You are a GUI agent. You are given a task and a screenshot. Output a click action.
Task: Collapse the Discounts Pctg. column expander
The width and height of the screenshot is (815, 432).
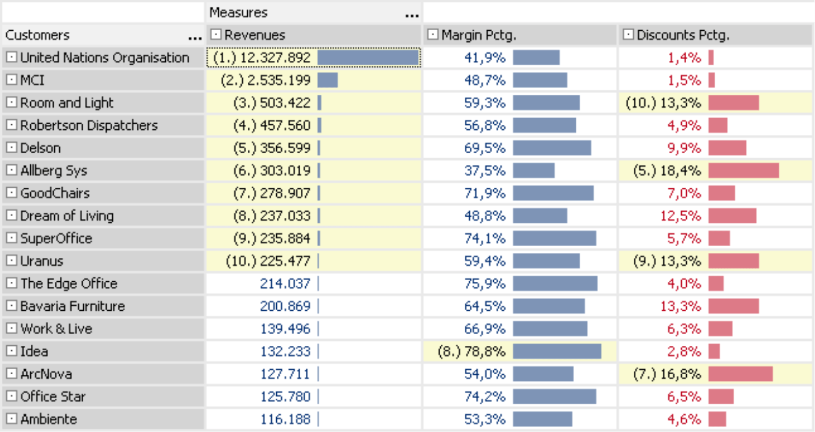628,35
